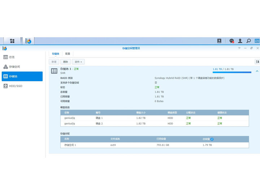The image size is (260, 195).
Task: Click the info icon beside 总容量 column
Action: pos(212,139)
